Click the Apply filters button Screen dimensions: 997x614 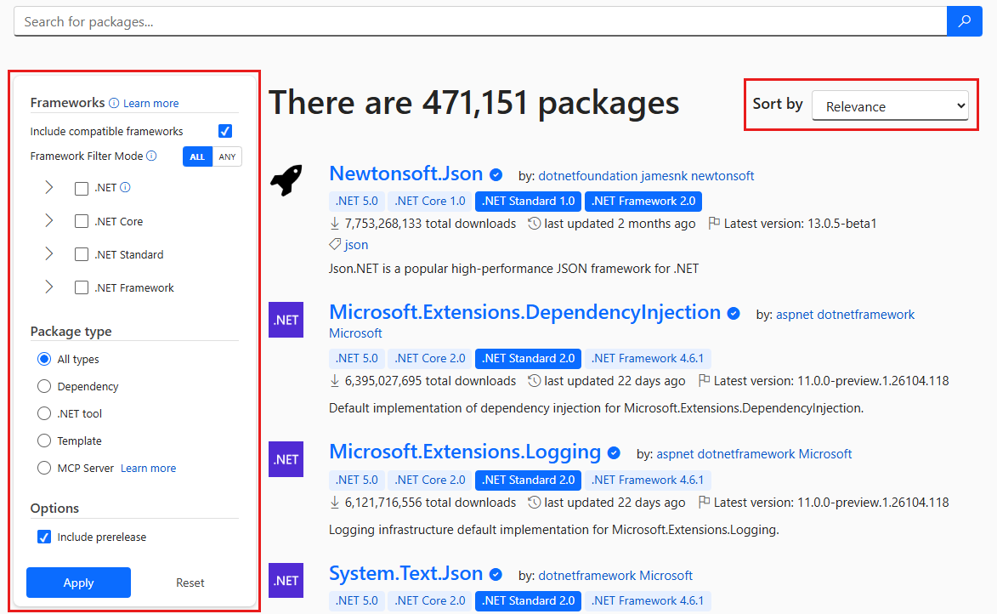coord(78,583)
